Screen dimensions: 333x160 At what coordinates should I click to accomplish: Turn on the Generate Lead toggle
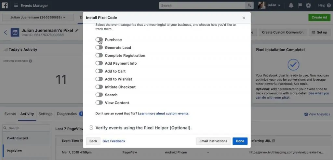pos(99,47)
